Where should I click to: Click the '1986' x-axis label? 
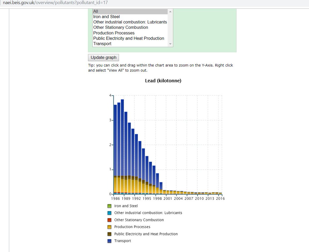click(x=116, y=199)
